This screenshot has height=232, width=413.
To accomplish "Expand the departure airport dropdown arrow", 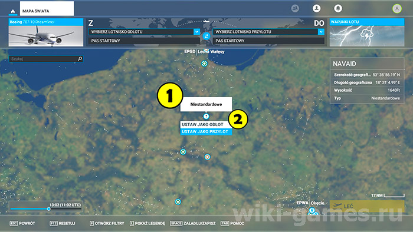I will pyautogui.click(x=196, y=32).
